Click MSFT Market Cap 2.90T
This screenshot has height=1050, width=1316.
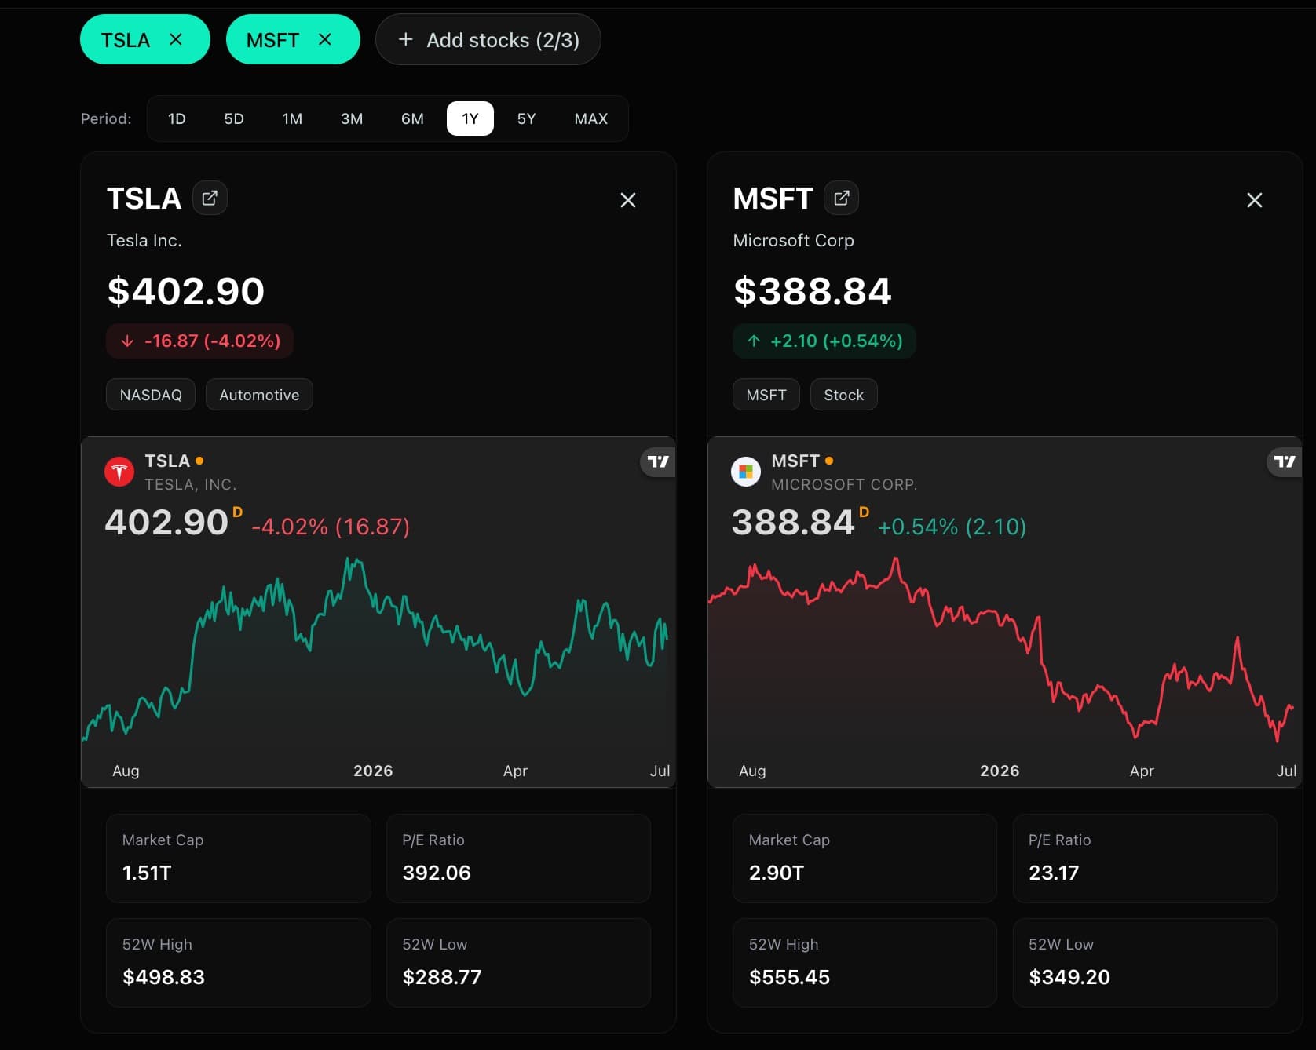(865, 858)
